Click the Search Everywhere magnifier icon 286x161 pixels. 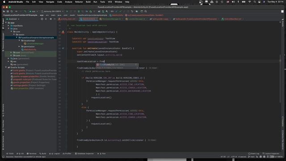tap(146, 11)
